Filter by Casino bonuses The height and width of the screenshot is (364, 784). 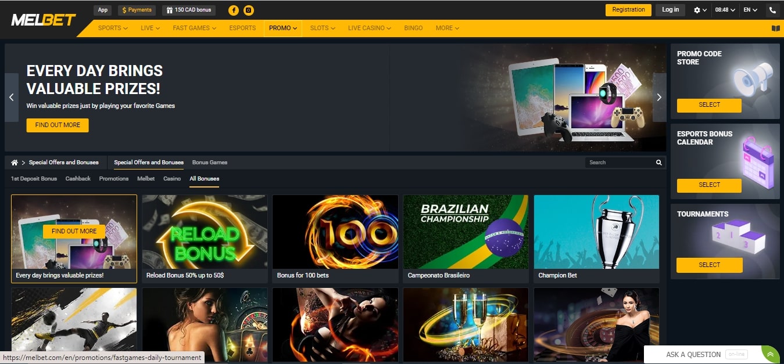(172, 179)
